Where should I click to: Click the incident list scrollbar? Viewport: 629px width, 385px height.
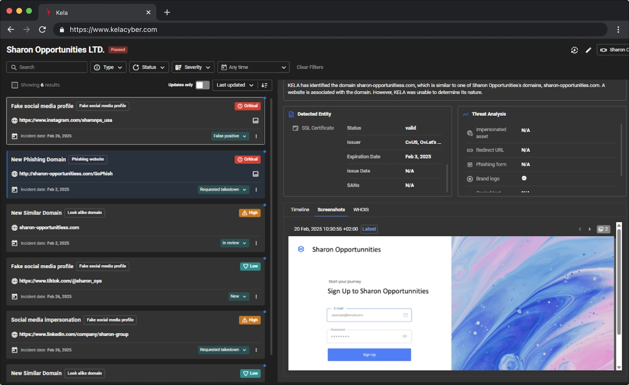(271, 227)
